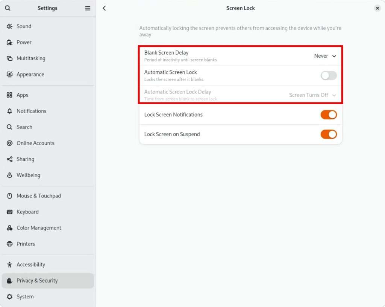Click the Notifications bell icon
385x307 pixels.
[x=10, y=111]
